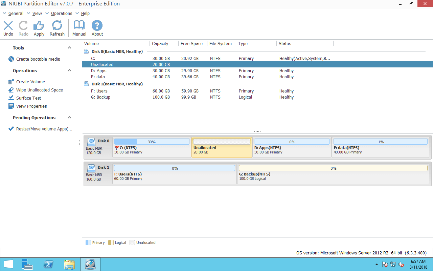Sort by Volume column header
Image resolution: width=433 pixels, height=271 pixels.
click(116, 43)
